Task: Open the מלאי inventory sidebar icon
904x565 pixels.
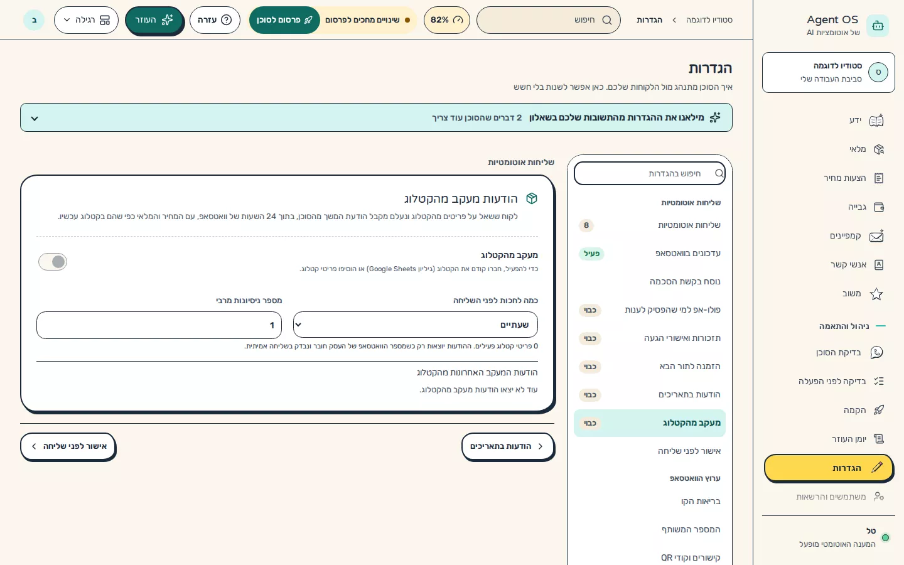Action: (878, 149)
